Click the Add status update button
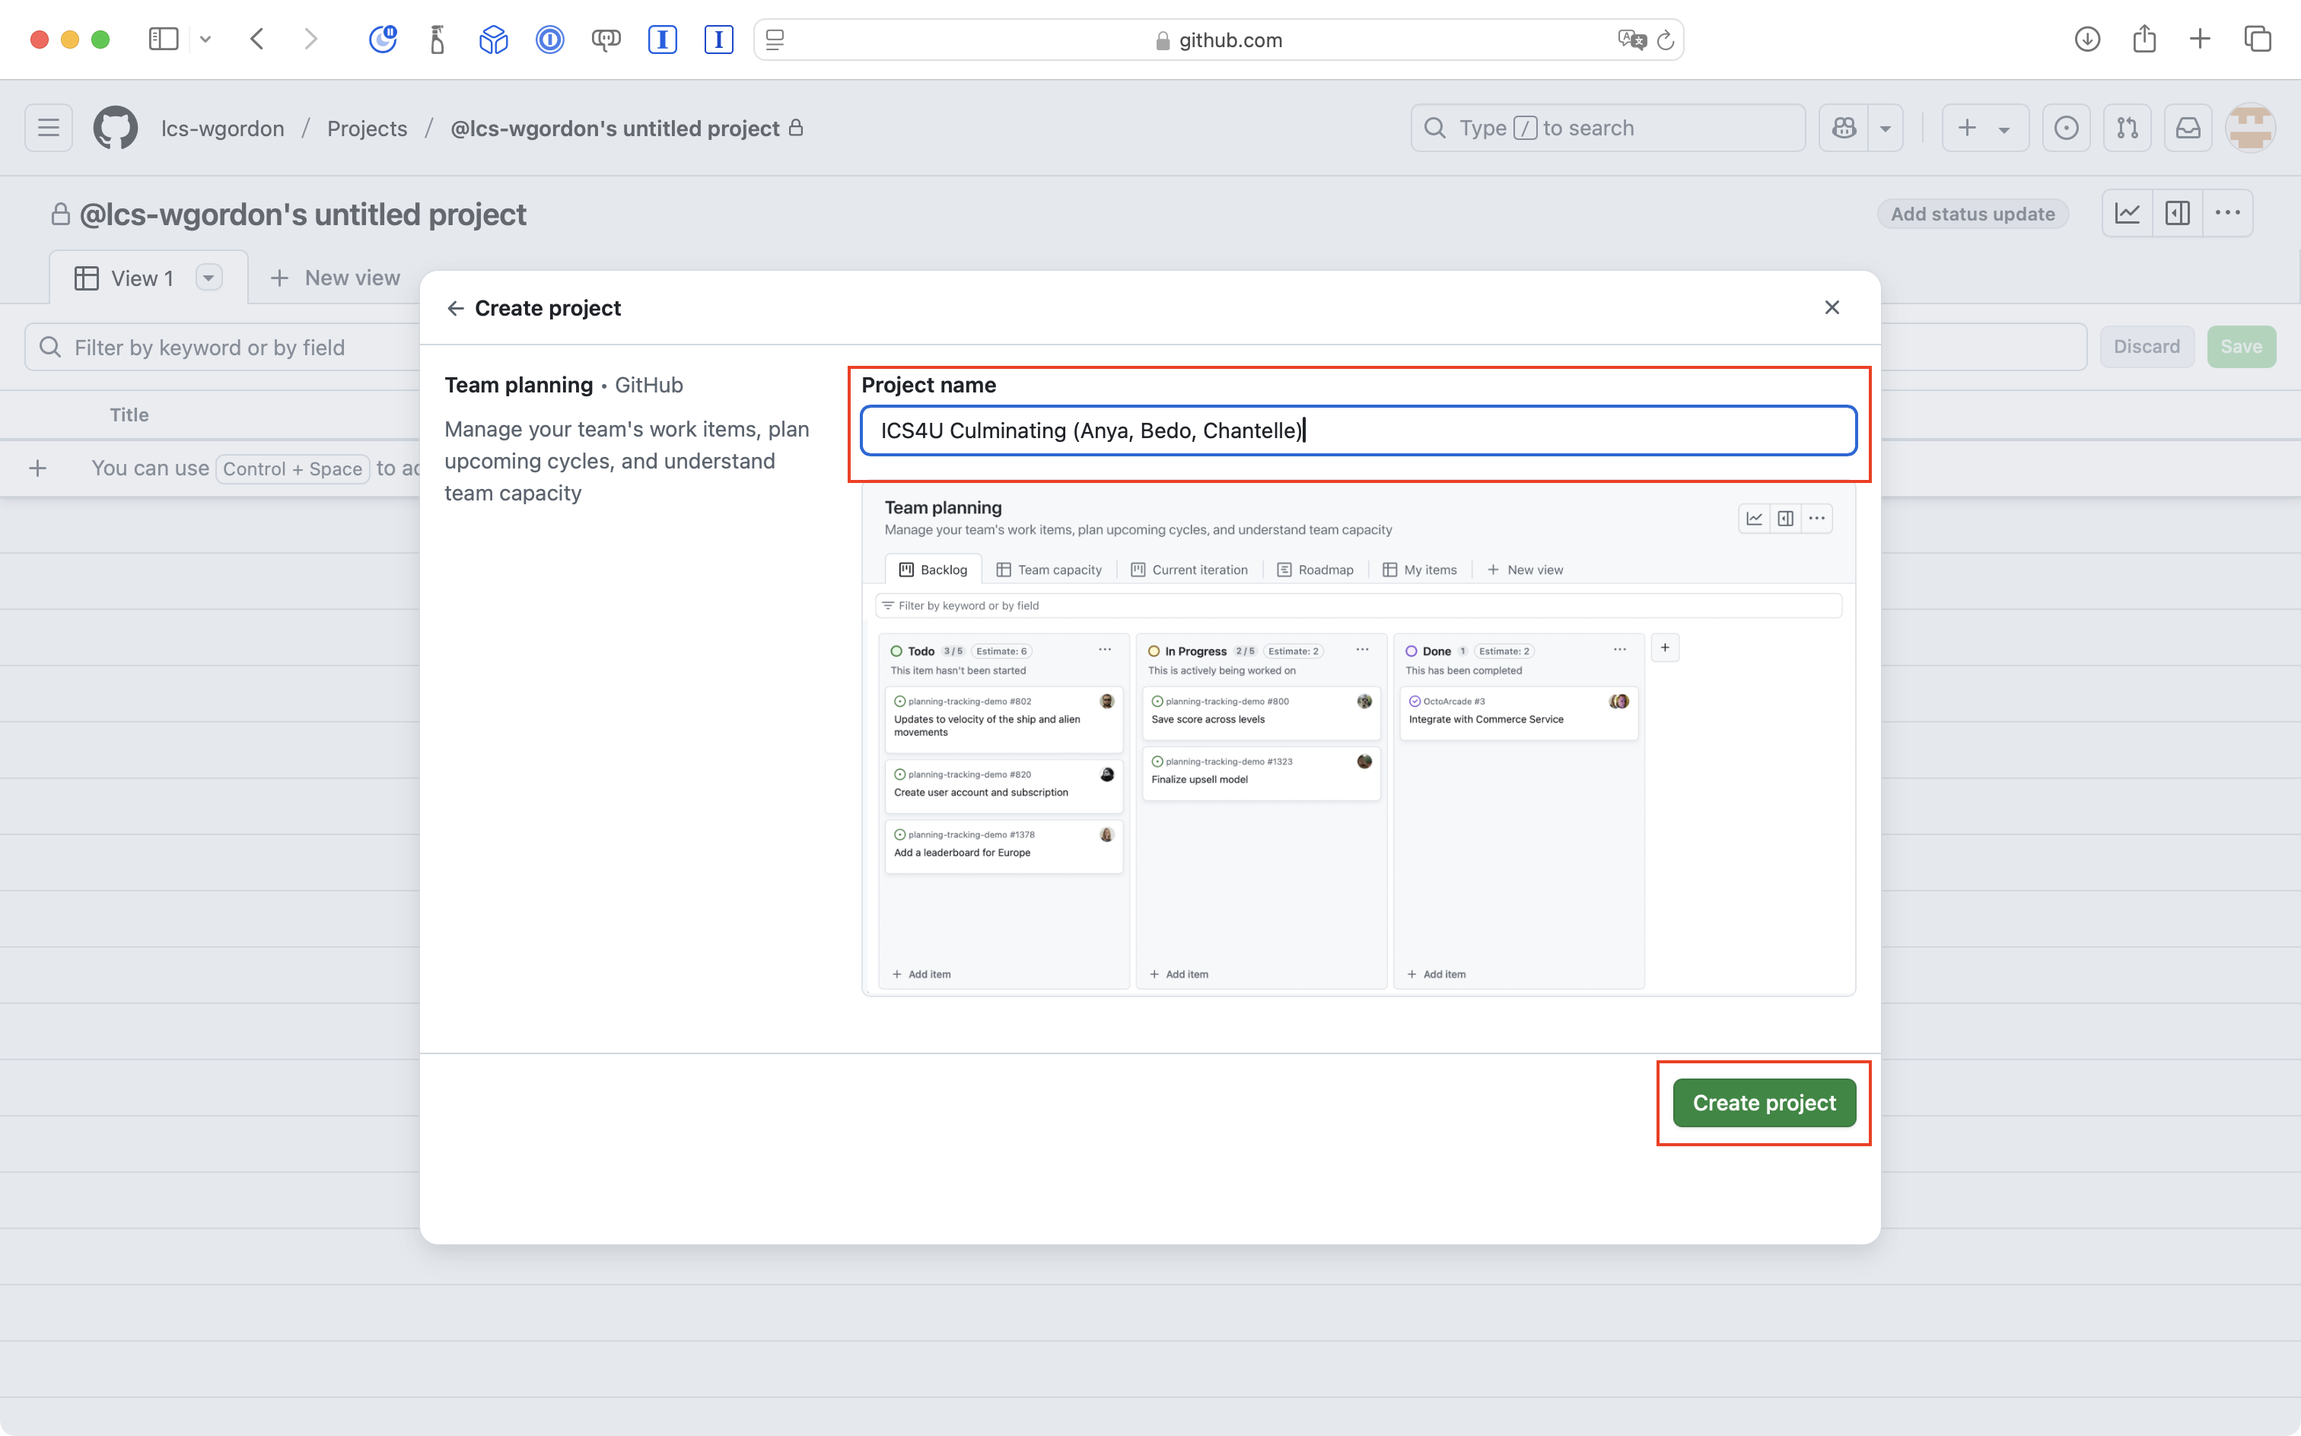The image size is (2301, 1436). pyautogui.click(x=1972, y=214)
